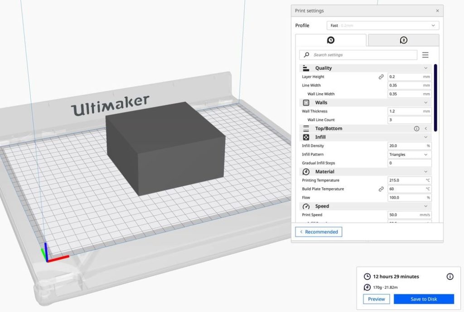The height and width of the screenshot is (312, 464).
Task: Click the Save to Disk button
Action: tap(424, 299)
